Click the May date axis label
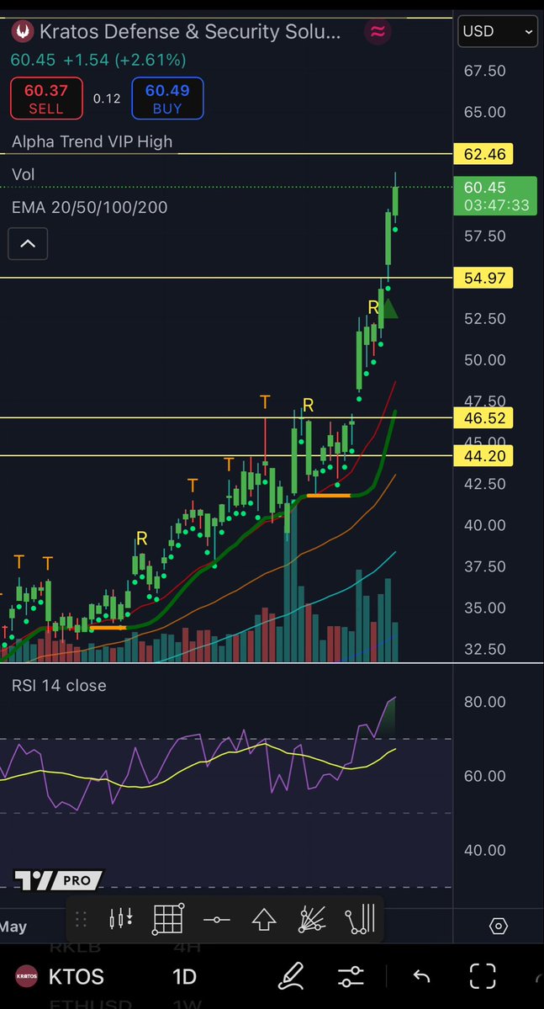The height and width of the screenshot is (1009, 544). pos(13,927)
